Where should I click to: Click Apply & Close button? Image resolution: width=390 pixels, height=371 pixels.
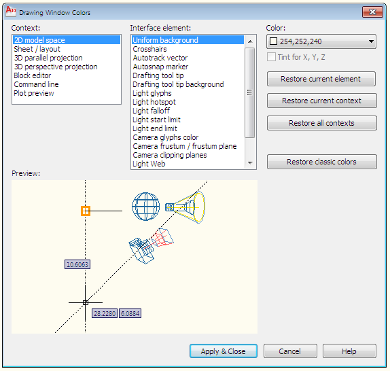[x=223, y=351]
